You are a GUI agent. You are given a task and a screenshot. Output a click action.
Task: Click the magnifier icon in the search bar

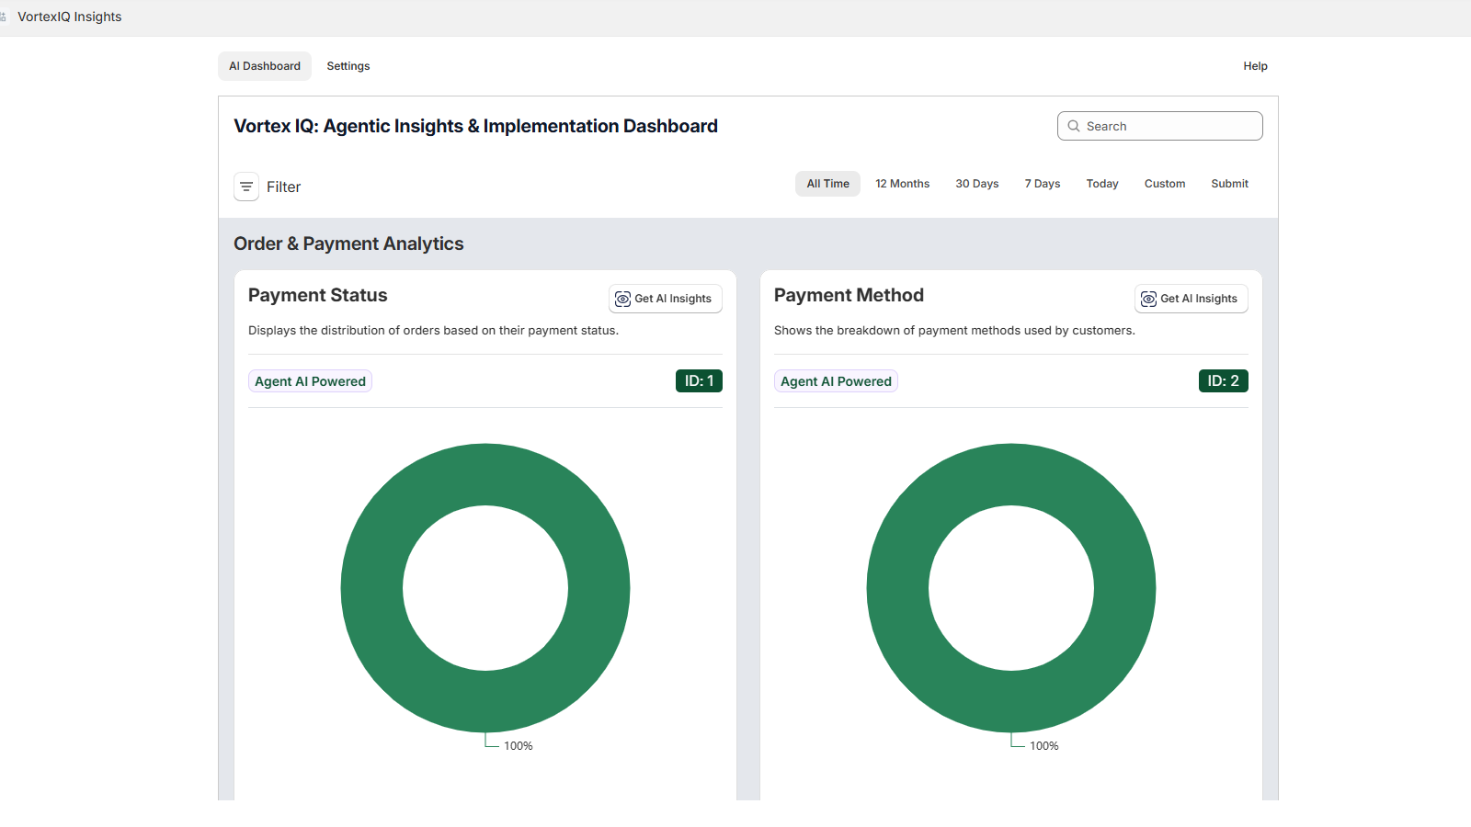[x=1074, y=126]
